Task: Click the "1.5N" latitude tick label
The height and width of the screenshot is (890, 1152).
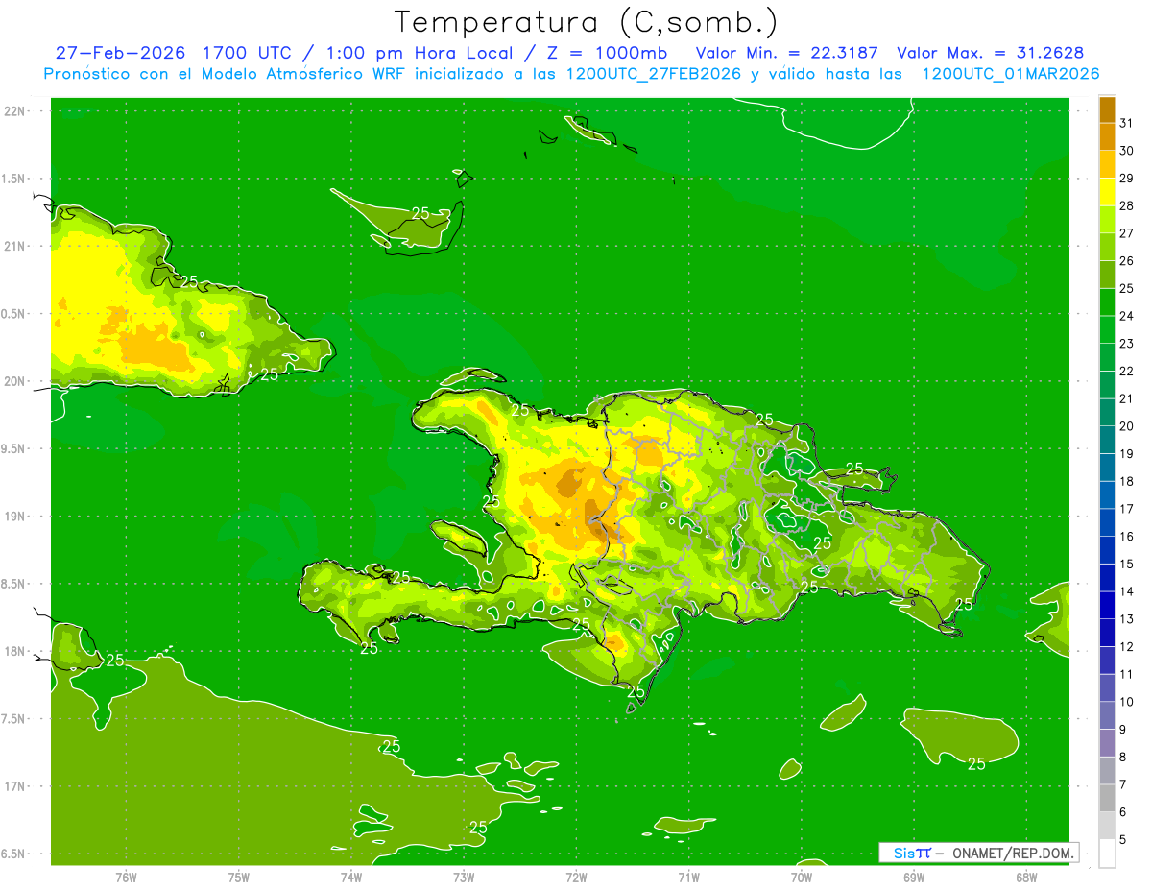Action: pyautogui.click(x=13, y=180)
